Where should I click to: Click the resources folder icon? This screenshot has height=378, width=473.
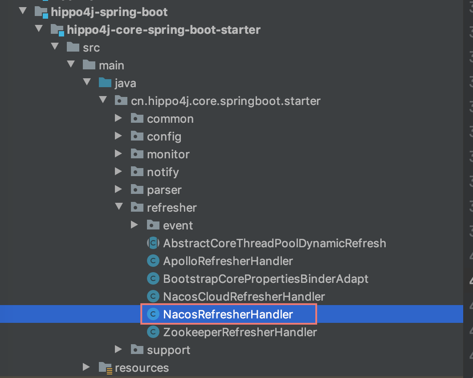[104, 368]
